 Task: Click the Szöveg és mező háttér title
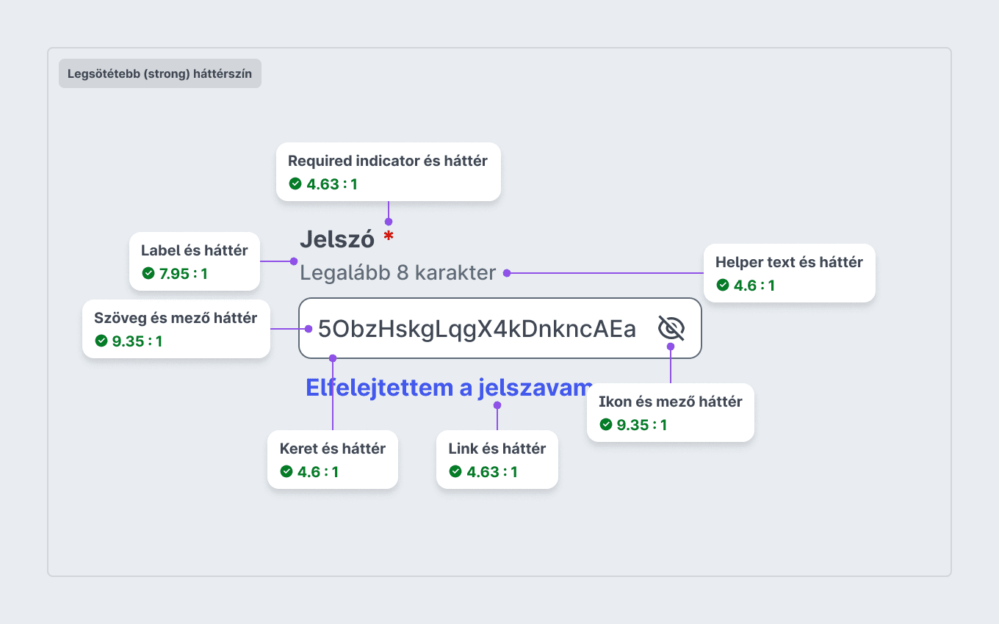pos(176,318)
